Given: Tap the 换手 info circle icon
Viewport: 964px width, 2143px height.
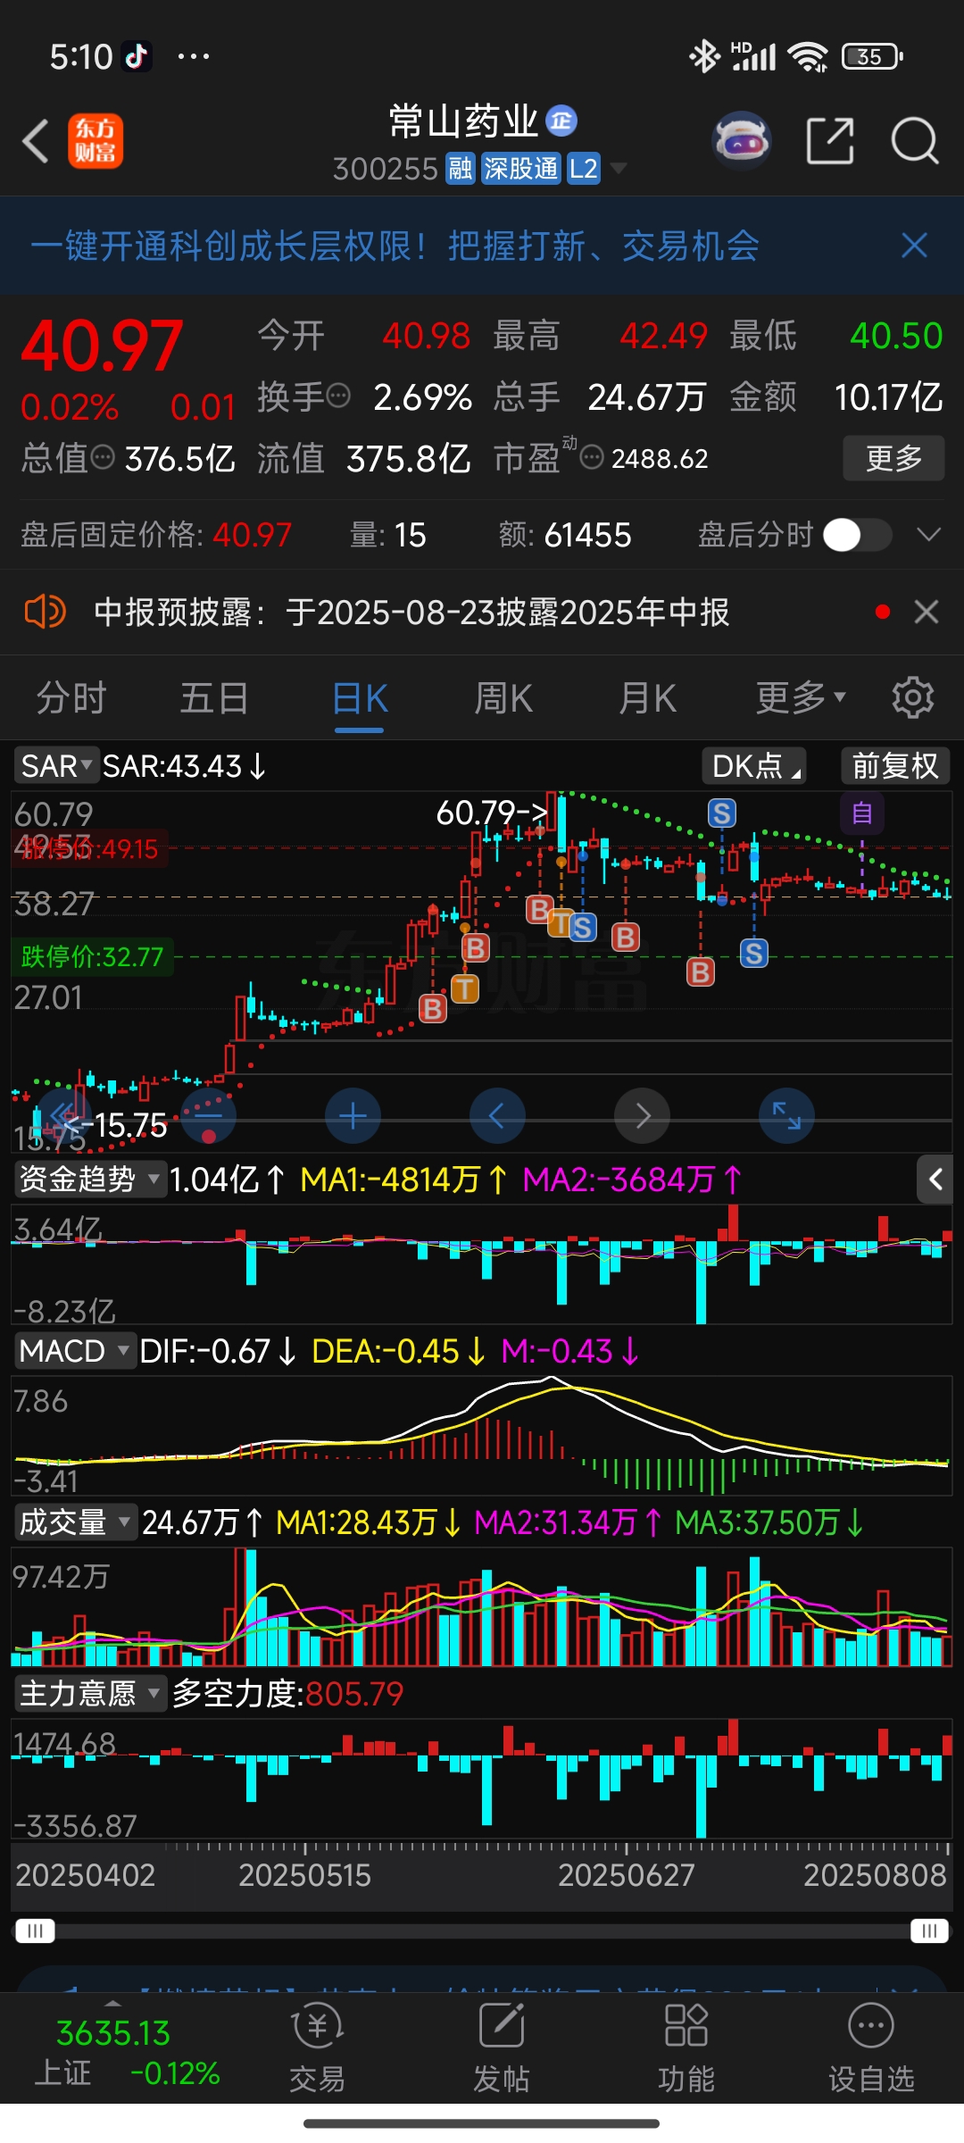Looking at the screenshot, I should (x=338, y=395).
